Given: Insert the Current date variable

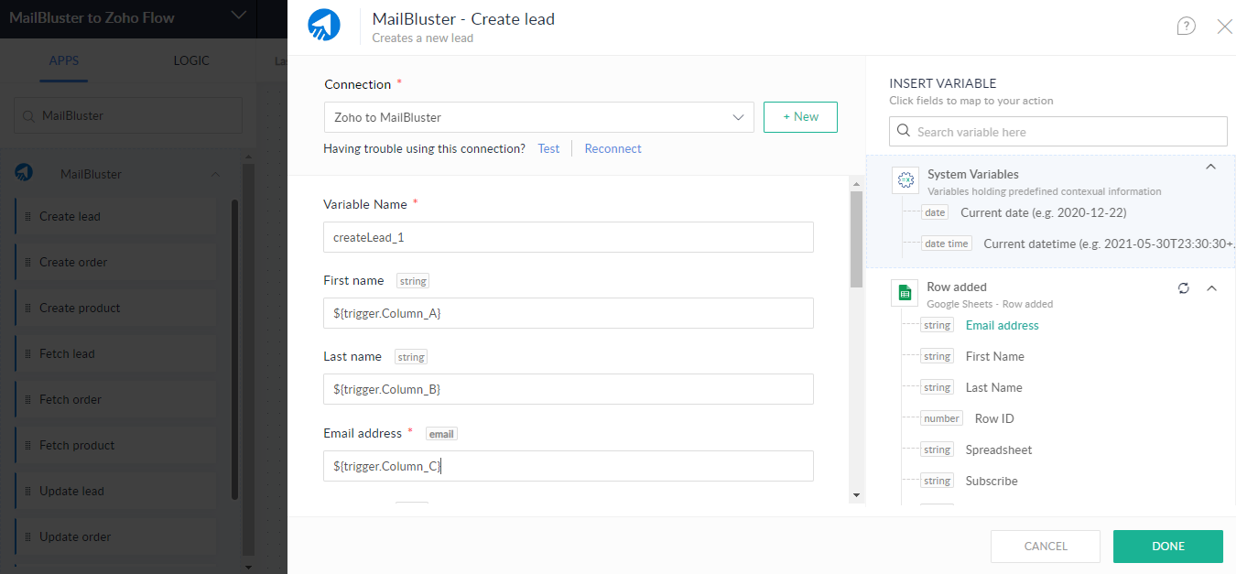Looking at the screenshot, I should 1043,212.
